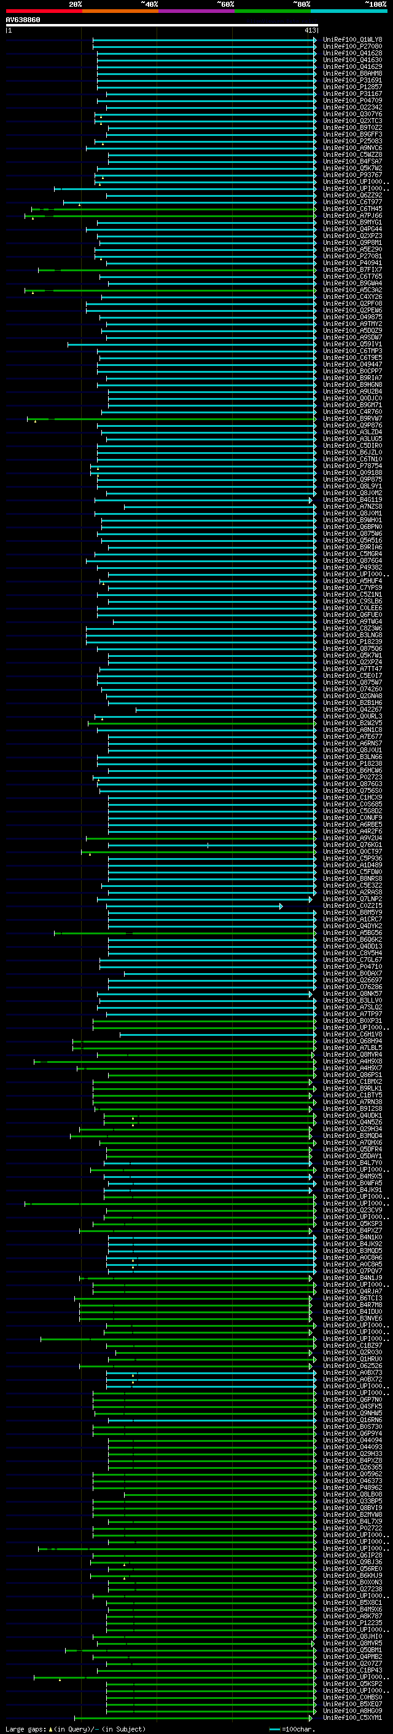
Task: Click hit label UniRef100_P25083
Action: [x=352, y=141]
